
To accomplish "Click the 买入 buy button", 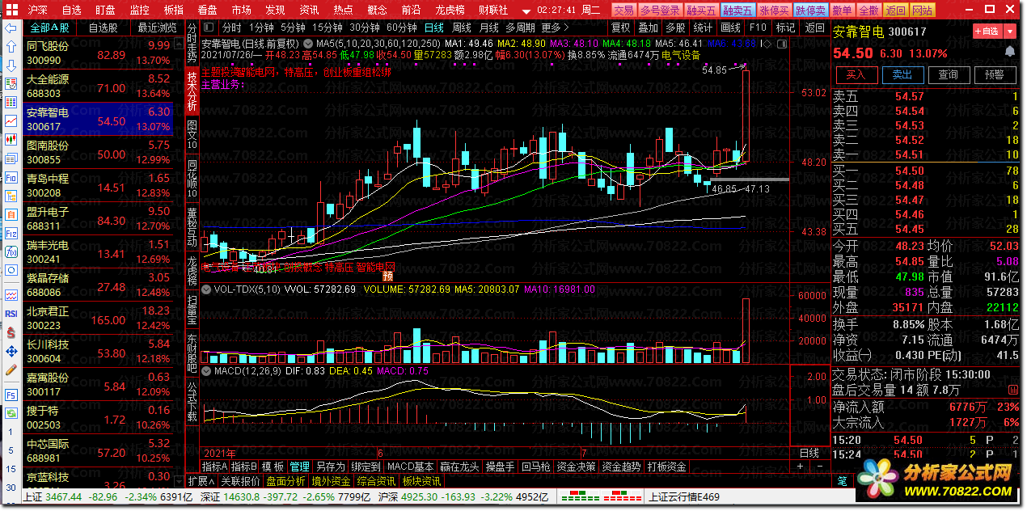I will 856,74.
